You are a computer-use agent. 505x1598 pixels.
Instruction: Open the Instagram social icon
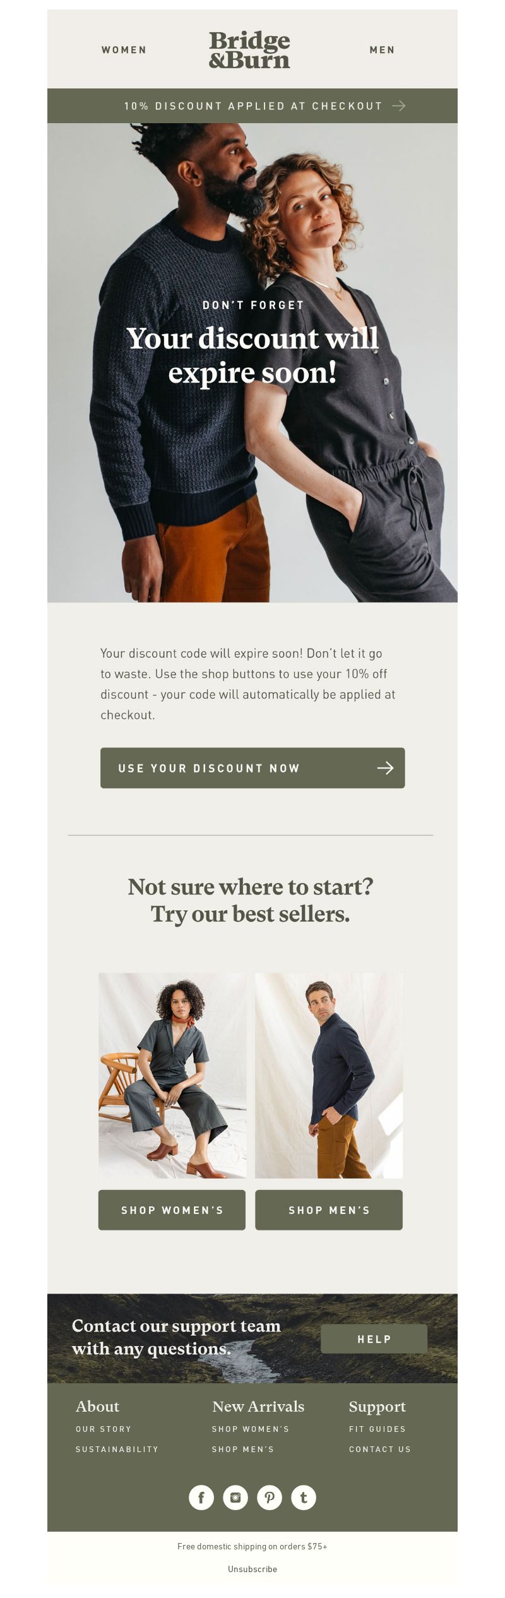pos(235,1497)
